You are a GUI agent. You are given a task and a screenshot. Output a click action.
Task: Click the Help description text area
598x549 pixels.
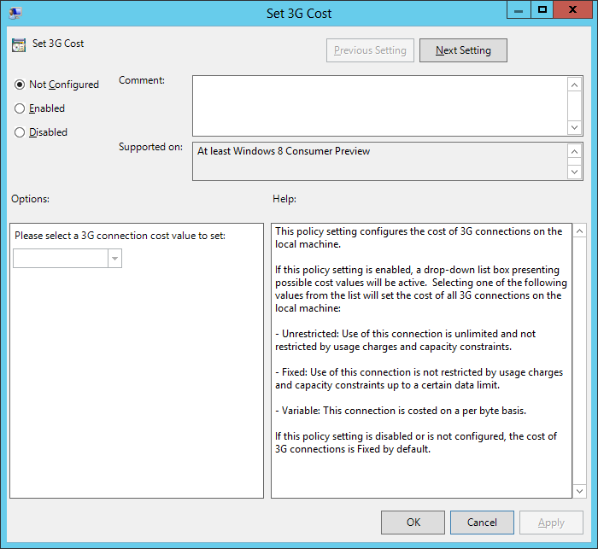click(420, 360)
